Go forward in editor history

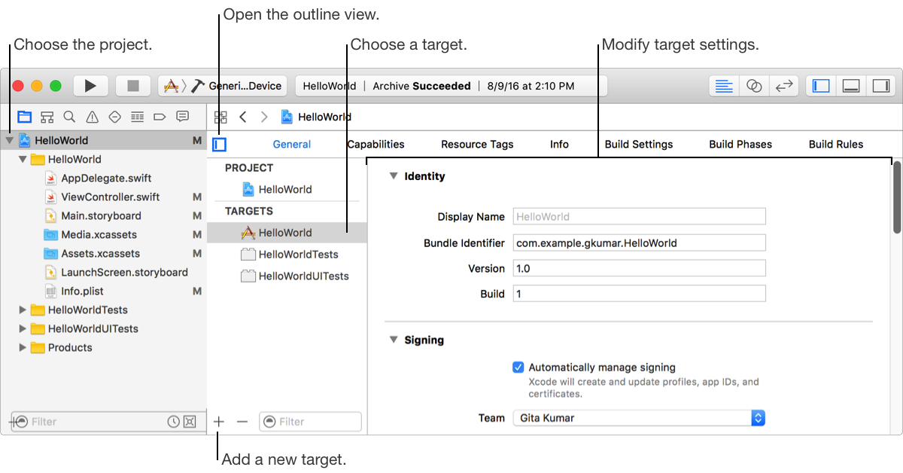264,117
